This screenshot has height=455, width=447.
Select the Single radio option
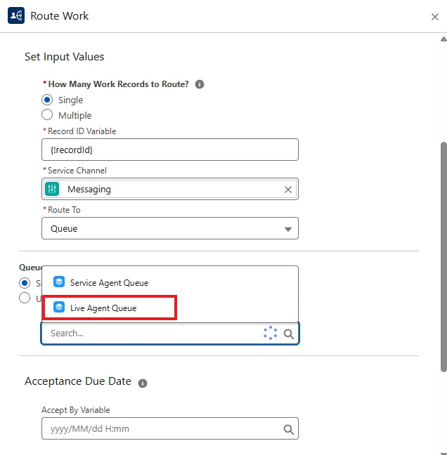(47, 100)
